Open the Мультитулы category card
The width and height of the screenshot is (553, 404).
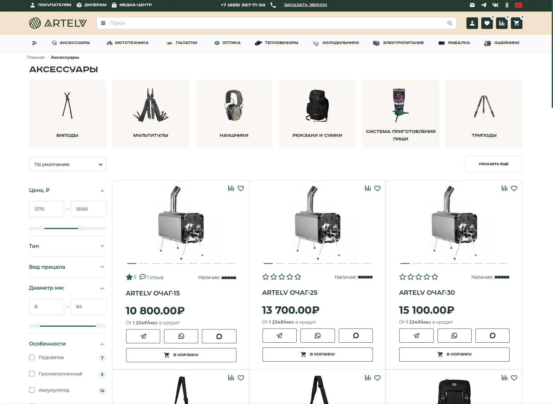[x=151, y=114]
